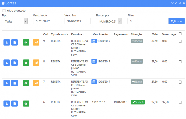Open the Buscar por dropdown NUMERO O.S.
The width and height of the screenshot is (186, 119).
point(109,21)
